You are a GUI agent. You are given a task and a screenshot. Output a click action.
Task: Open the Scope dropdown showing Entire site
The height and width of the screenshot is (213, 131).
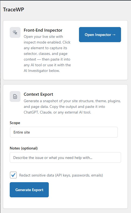pos(64,132)
